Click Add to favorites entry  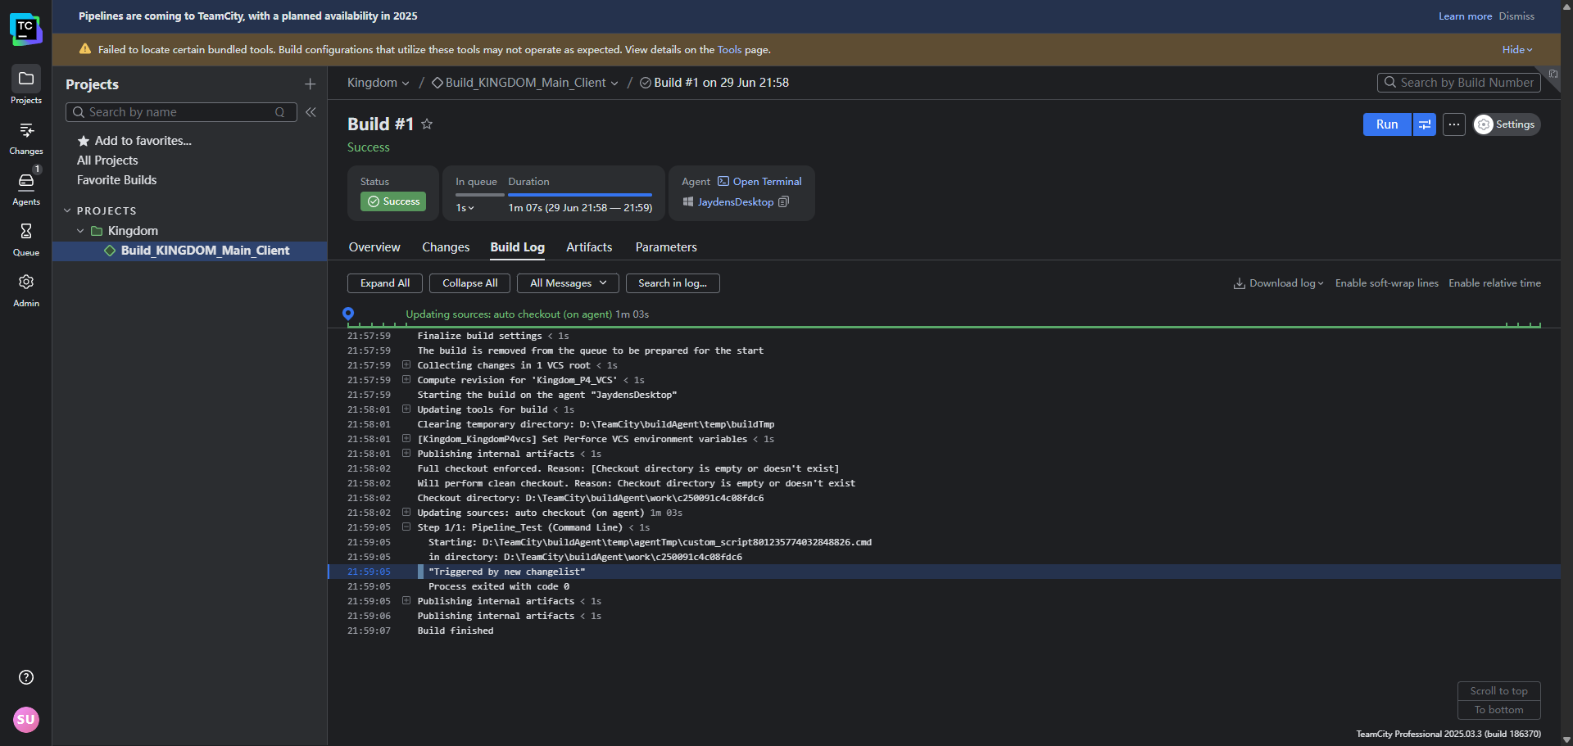[134, 141]
